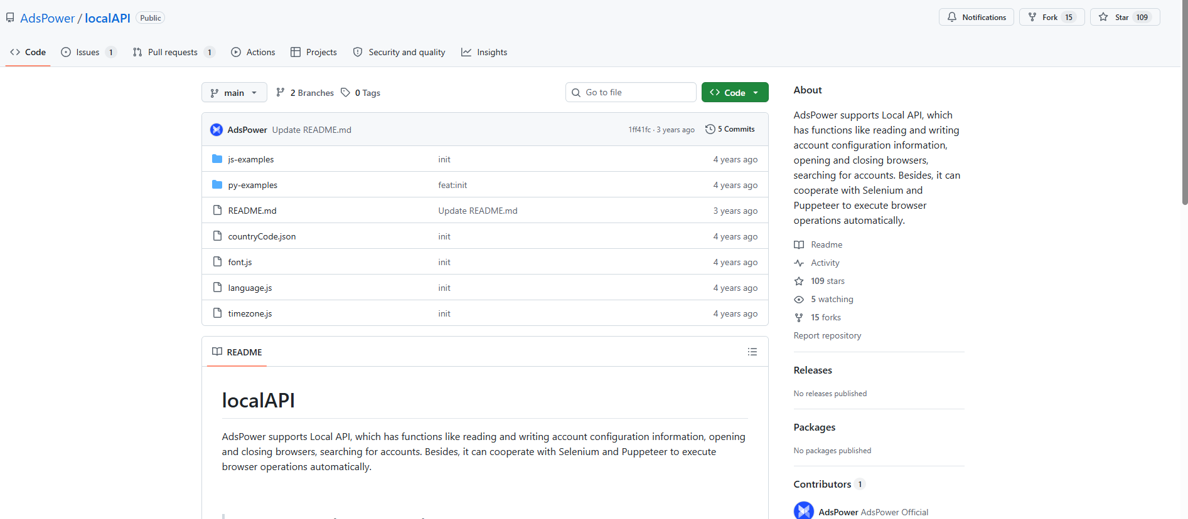Open timezone.js file name

point(250,313)
